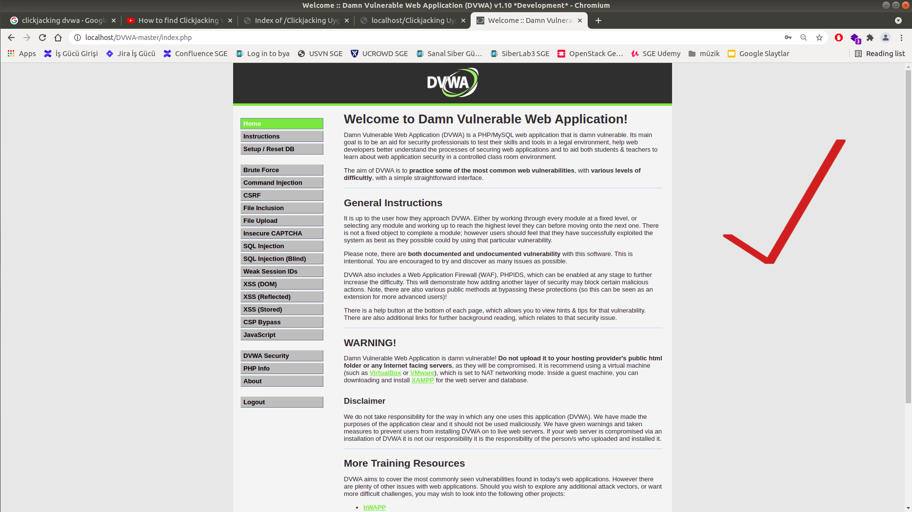This screenshot has width=912, height=512.
Task: Click the zoom magnifier icon in address bar
Action: [x=804, y=38]
